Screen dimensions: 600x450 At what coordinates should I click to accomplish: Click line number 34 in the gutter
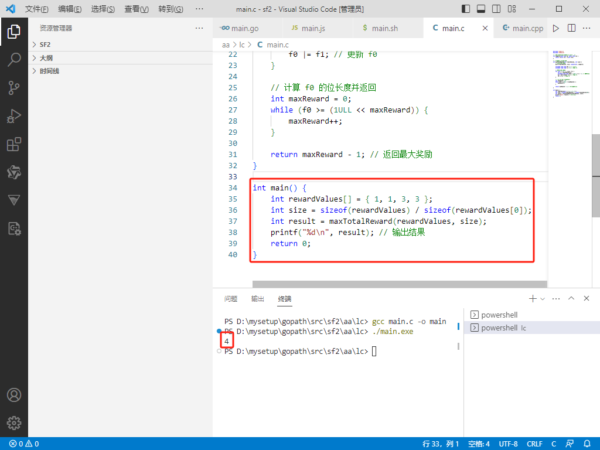[x=233, y=188]
